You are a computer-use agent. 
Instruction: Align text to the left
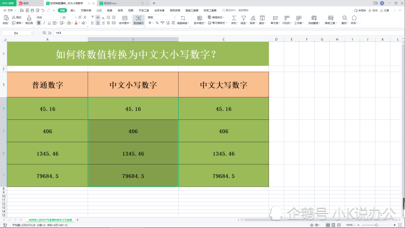[92, 23]
